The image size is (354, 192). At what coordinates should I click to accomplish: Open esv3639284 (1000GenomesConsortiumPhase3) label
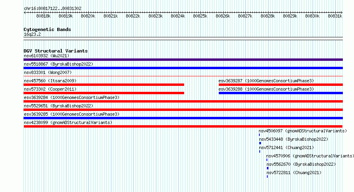(x=72, y=97)
